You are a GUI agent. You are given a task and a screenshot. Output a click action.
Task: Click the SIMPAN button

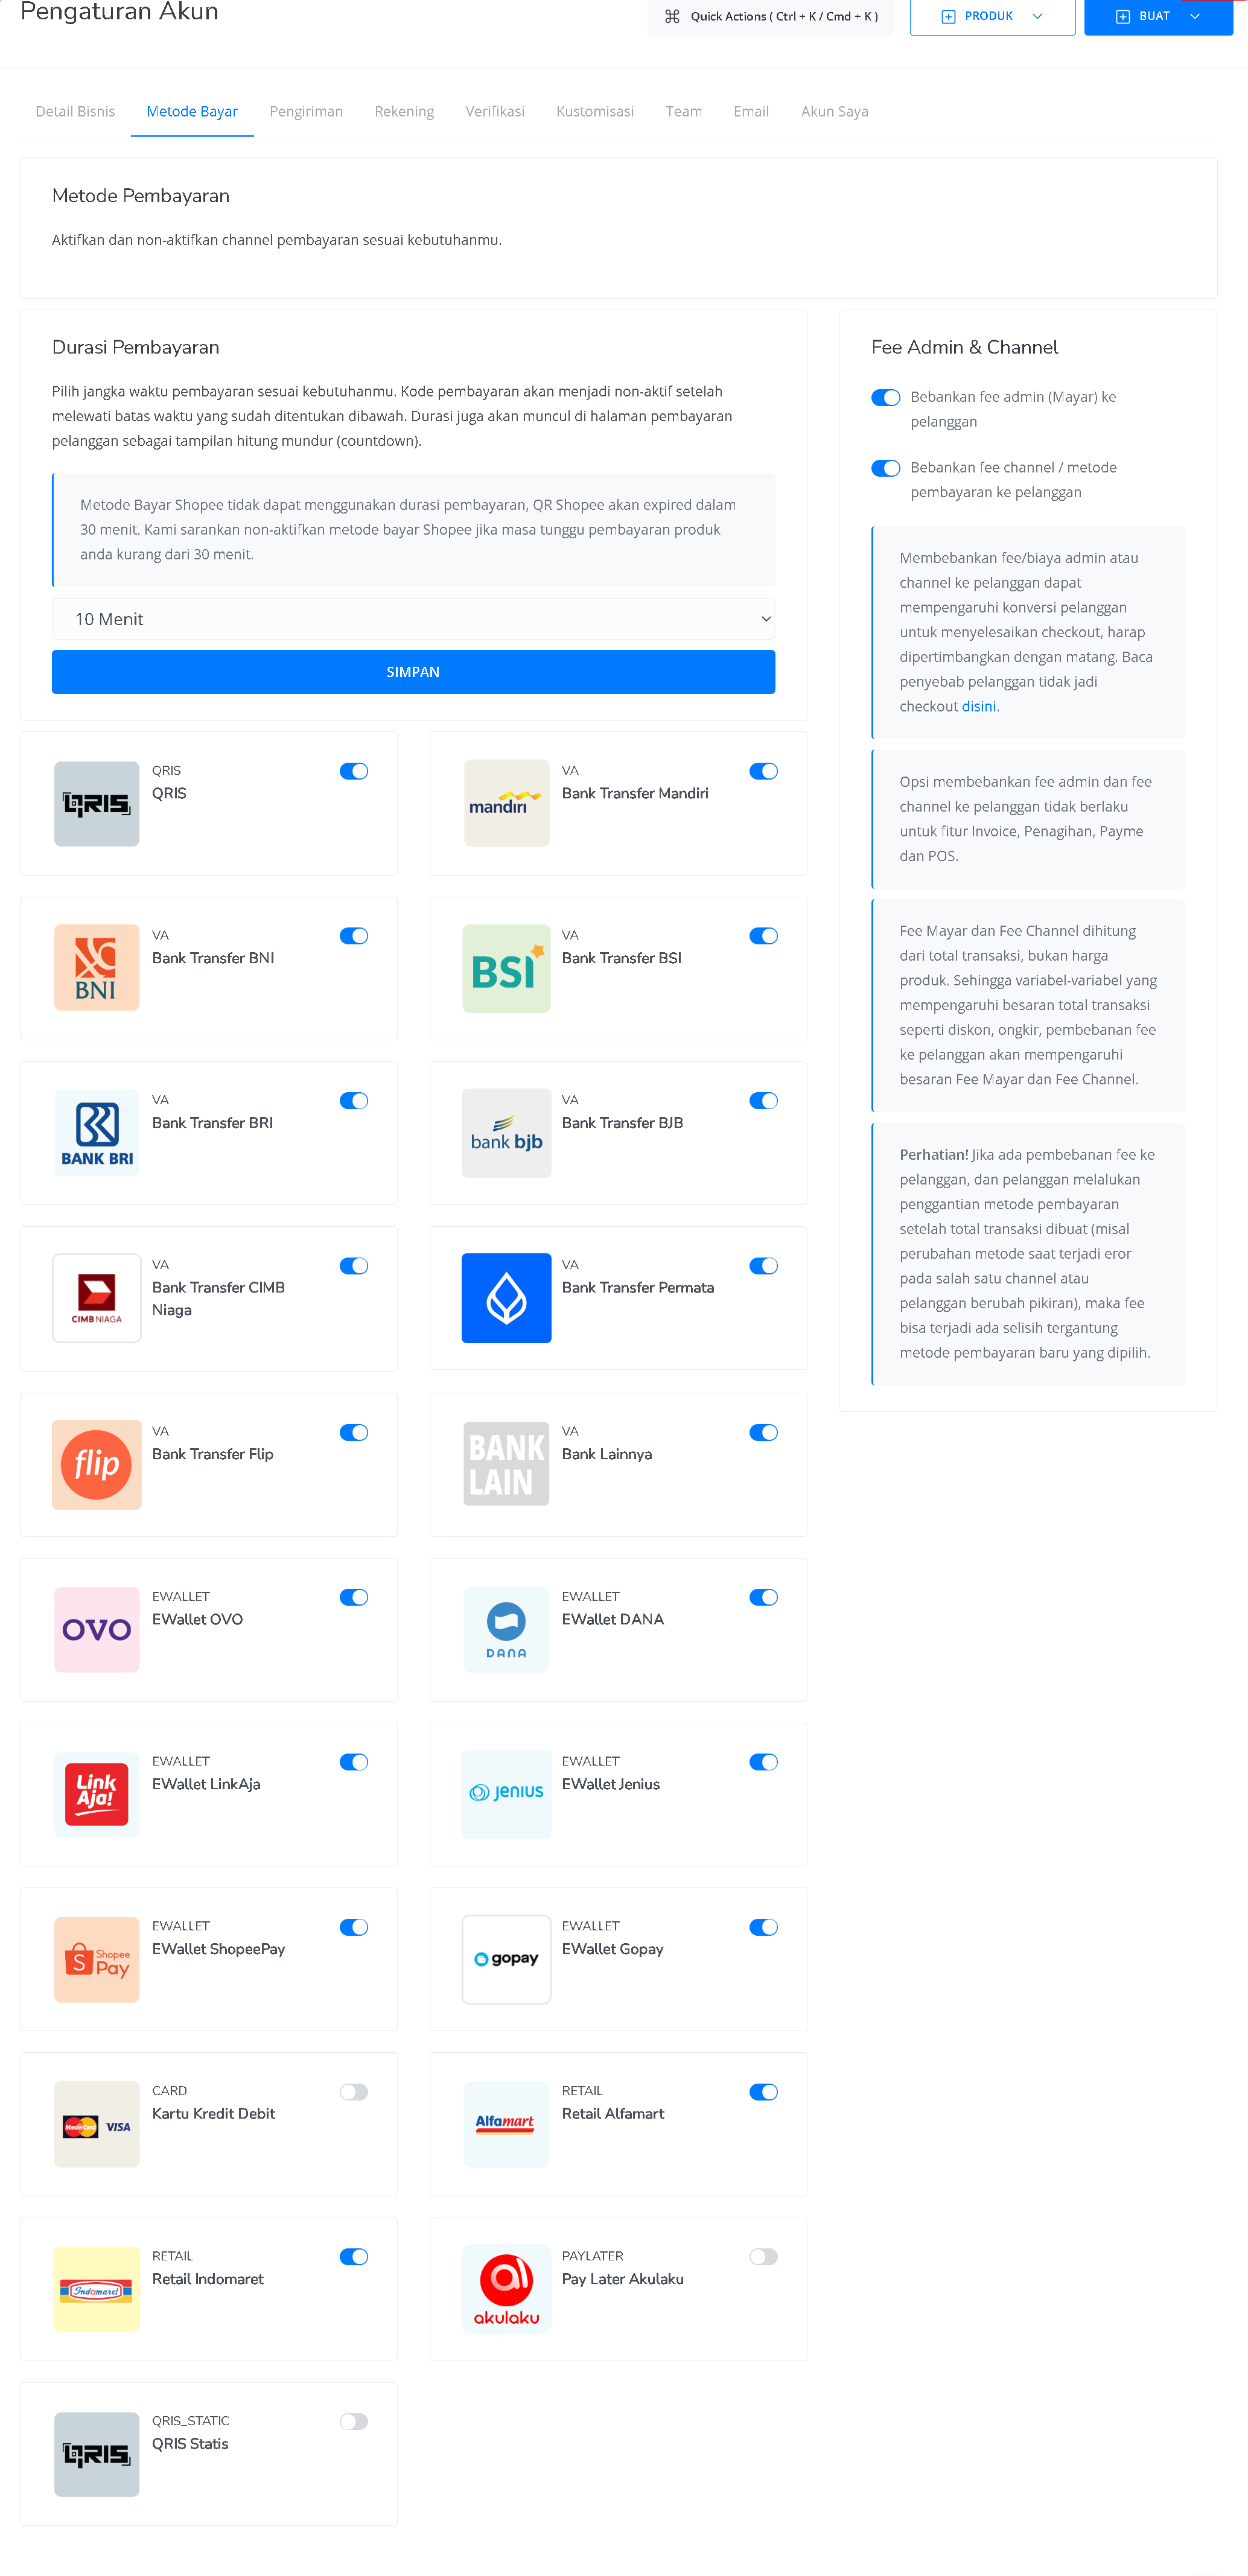coord(413,672)
